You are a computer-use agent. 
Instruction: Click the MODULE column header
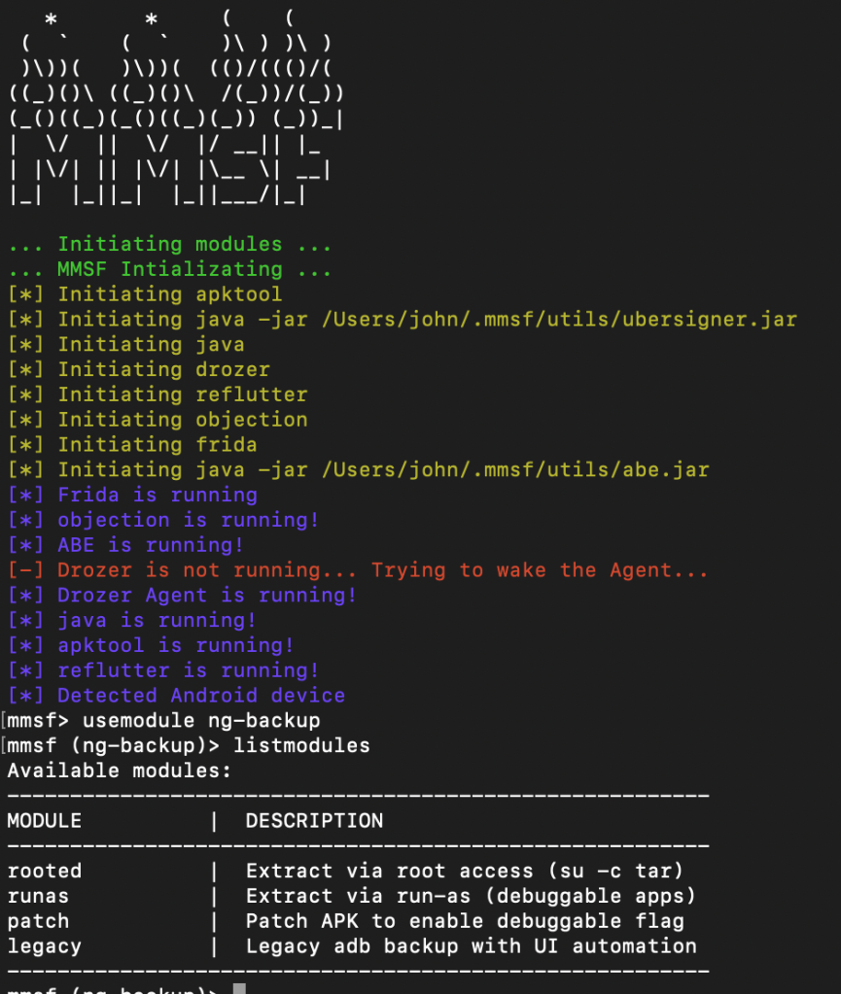pyautogui.click(x=44, y=821)
